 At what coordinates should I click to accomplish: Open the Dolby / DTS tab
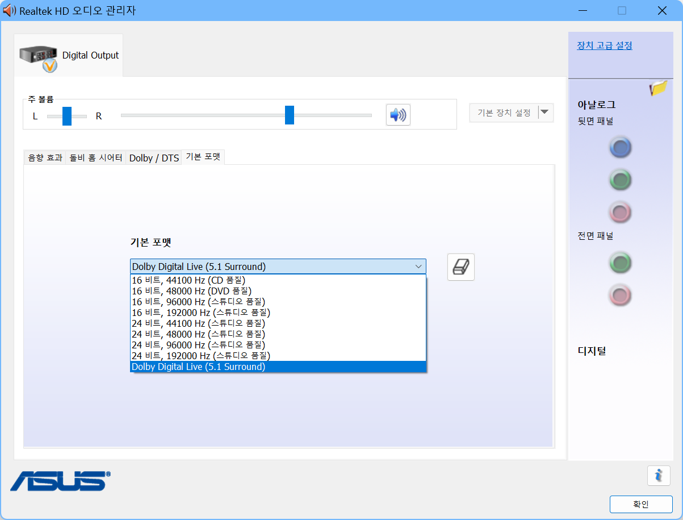click(x=154, y=157)
